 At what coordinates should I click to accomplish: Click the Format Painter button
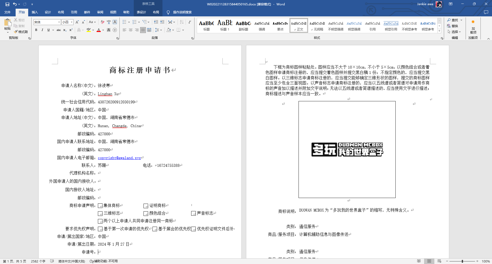[x=21, y=32]
